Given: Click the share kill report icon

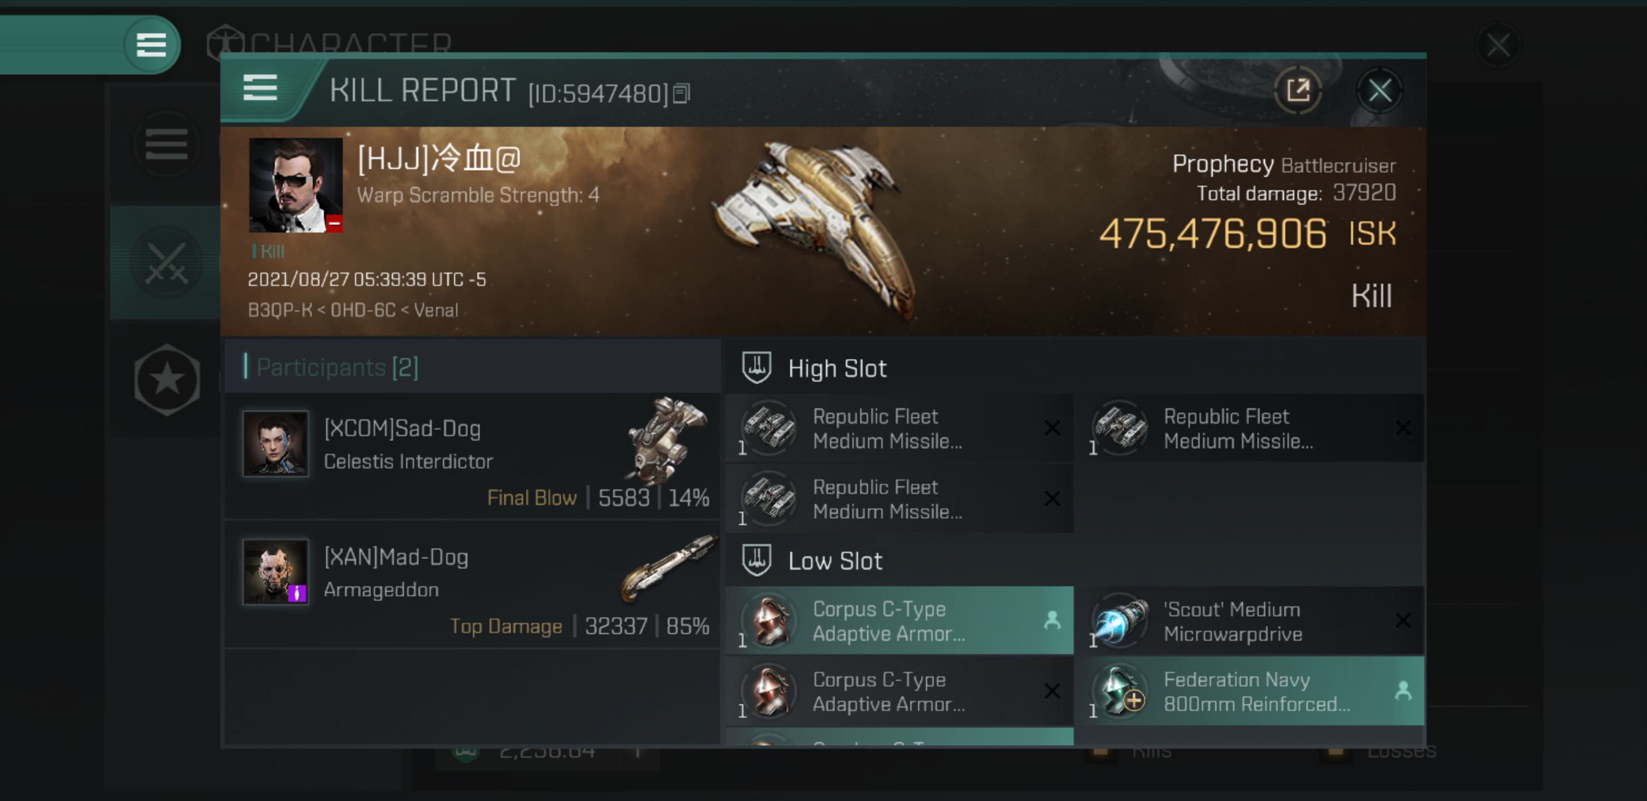Looking at the screenshot, I should click(x=1297, y=90).
